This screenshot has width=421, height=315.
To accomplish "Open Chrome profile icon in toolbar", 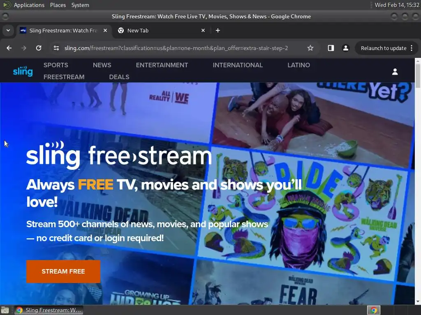I will [345, 48].
